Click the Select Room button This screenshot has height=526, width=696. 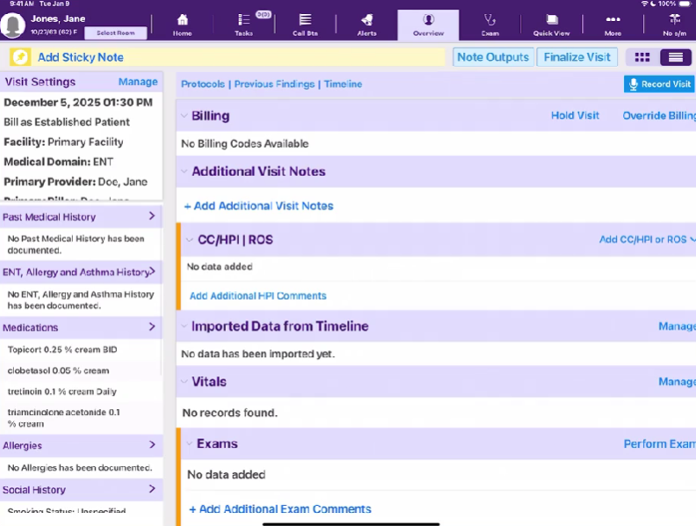click(115, 33)
